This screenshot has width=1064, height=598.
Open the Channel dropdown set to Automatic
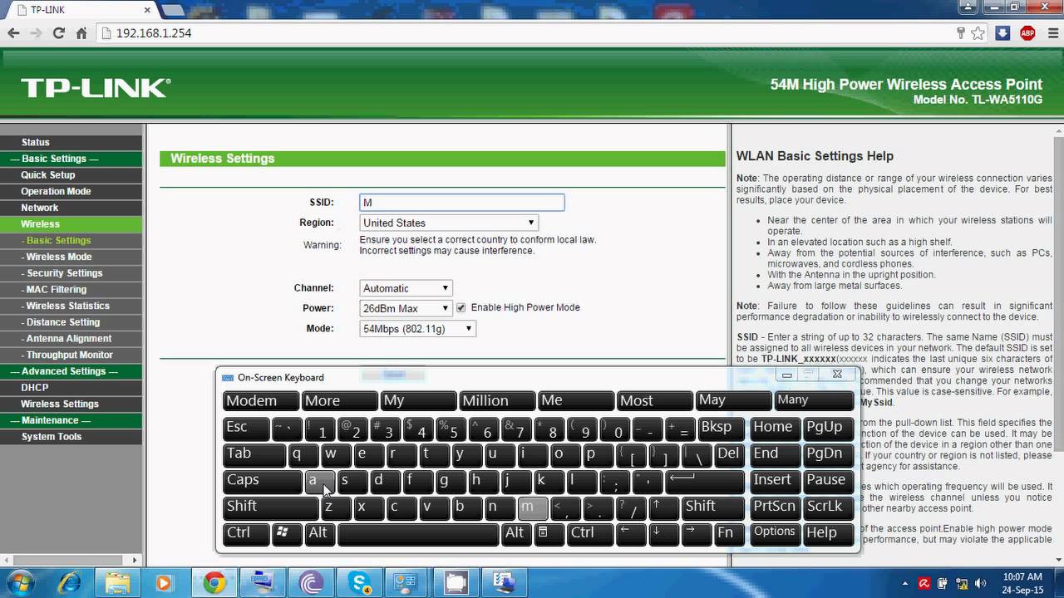point(406,288)
